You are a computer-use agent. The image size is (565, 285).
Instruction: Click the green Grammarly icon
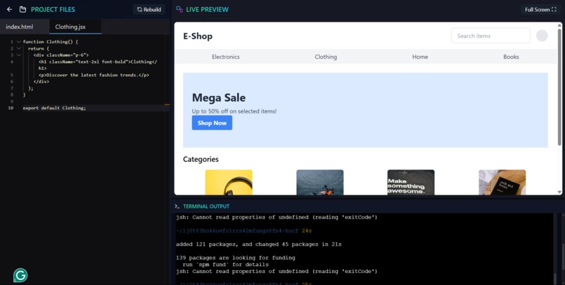click(x=20, y=275)
